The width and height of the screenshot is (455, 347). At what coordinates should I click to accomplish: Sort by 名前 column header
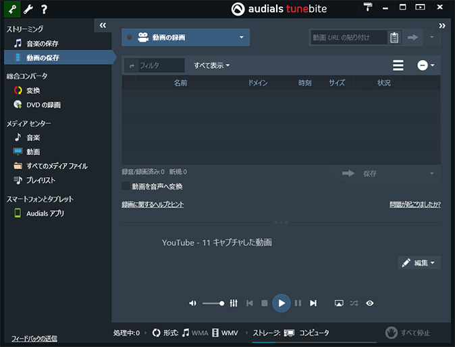click(180, 83)
